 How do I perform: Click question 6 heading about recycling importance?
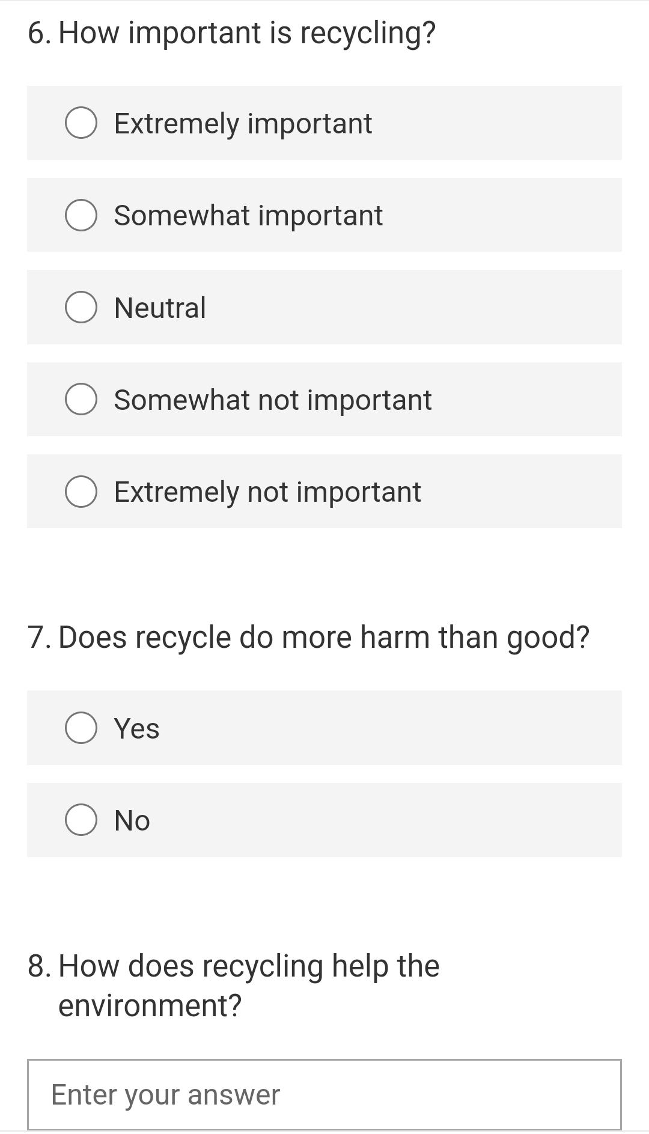tap(232, 33)
